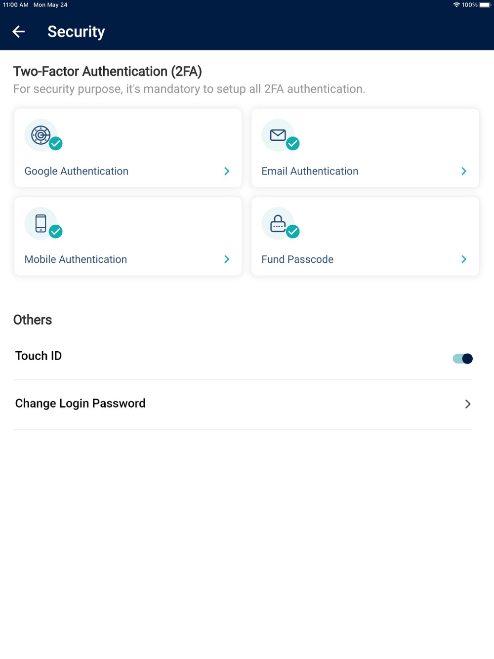Open the Change Login Password row
This screenshot has height=659, width=494.
244,404
